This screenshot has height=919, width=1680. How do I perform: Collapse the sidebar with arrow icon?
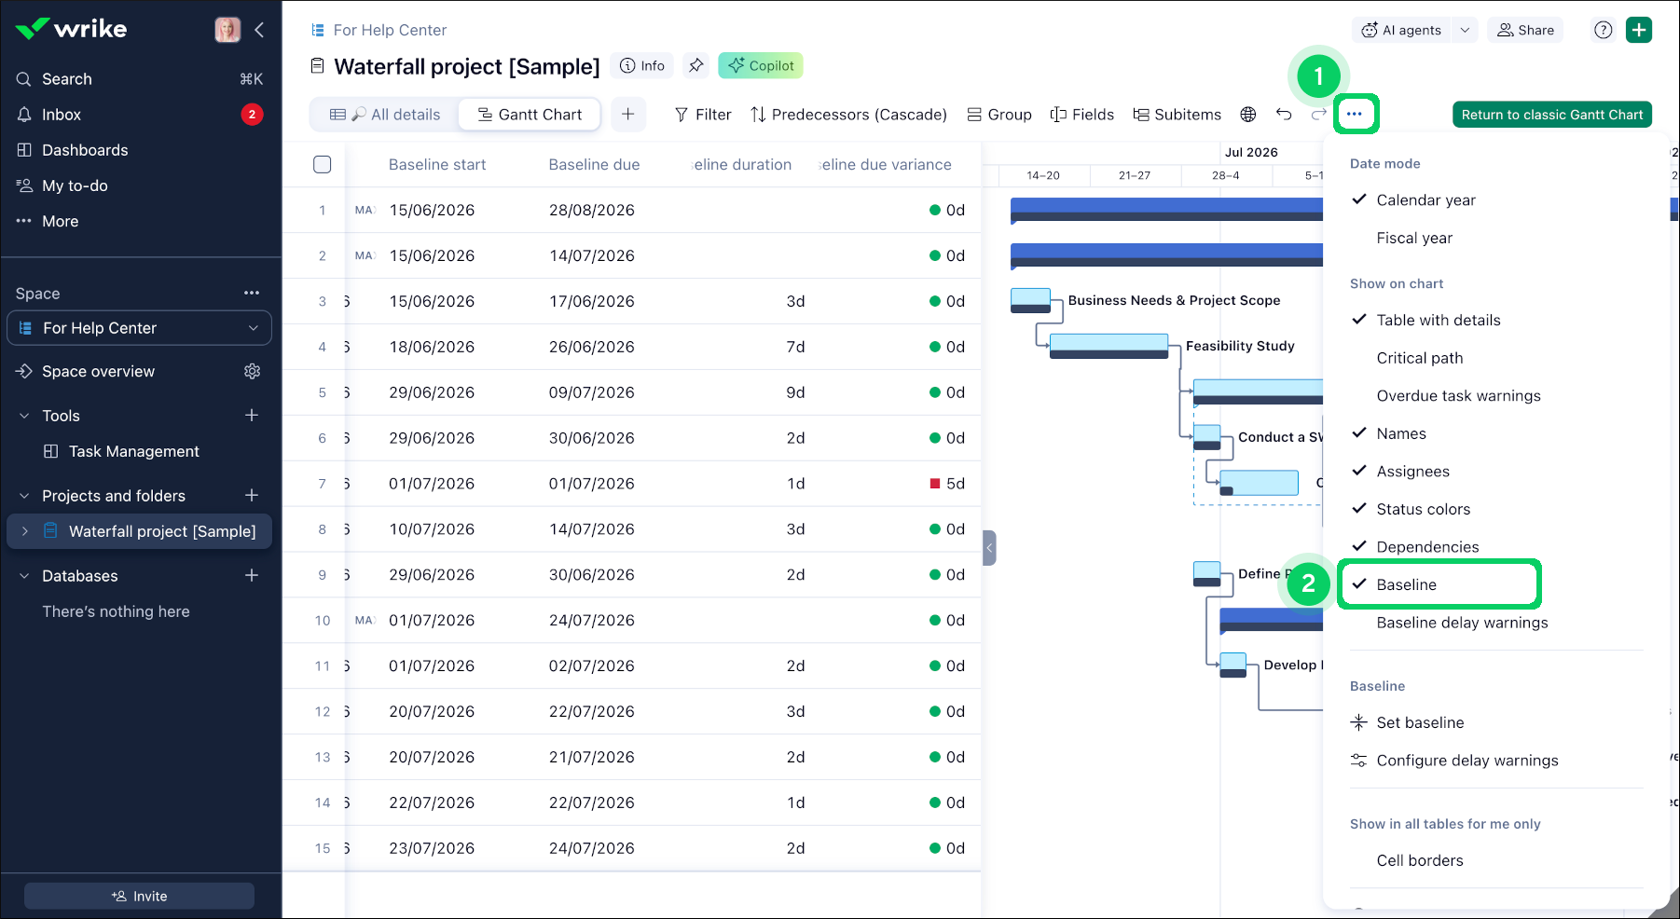point(259,30)
